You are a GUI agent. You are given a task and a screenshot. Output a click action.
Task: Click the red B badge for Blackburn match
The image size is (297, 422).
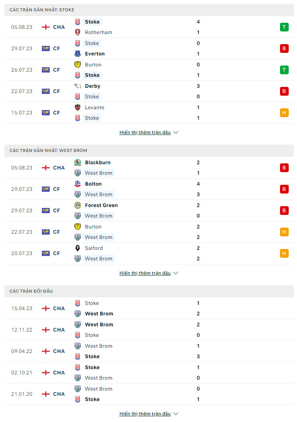pos(284,168)
